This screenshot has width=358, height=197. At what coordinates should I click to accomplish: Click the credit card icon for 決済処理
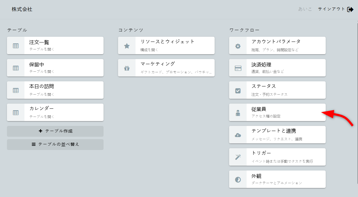(x=238, y=68)
